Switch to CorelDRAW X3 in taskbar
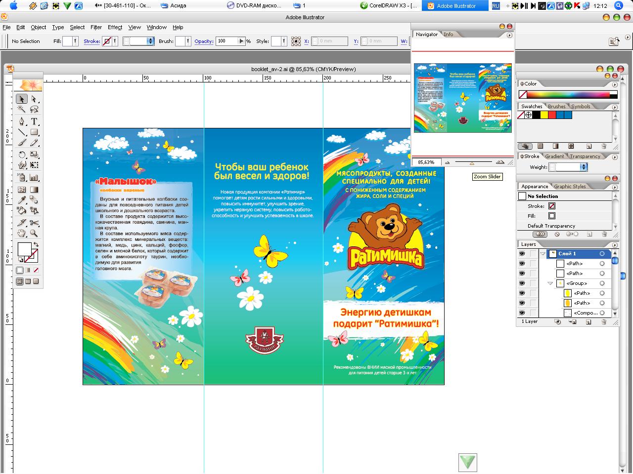Image resolution: width=633 pixels, height=474 pixels. pos(388,6)
